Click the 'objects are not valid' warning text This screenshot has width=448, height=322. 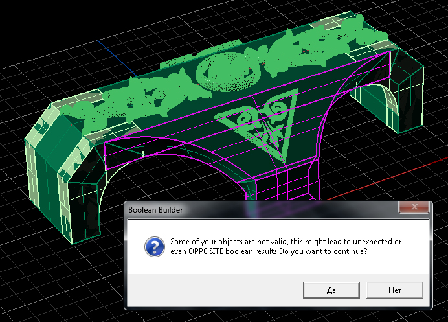tap(286, 246)
